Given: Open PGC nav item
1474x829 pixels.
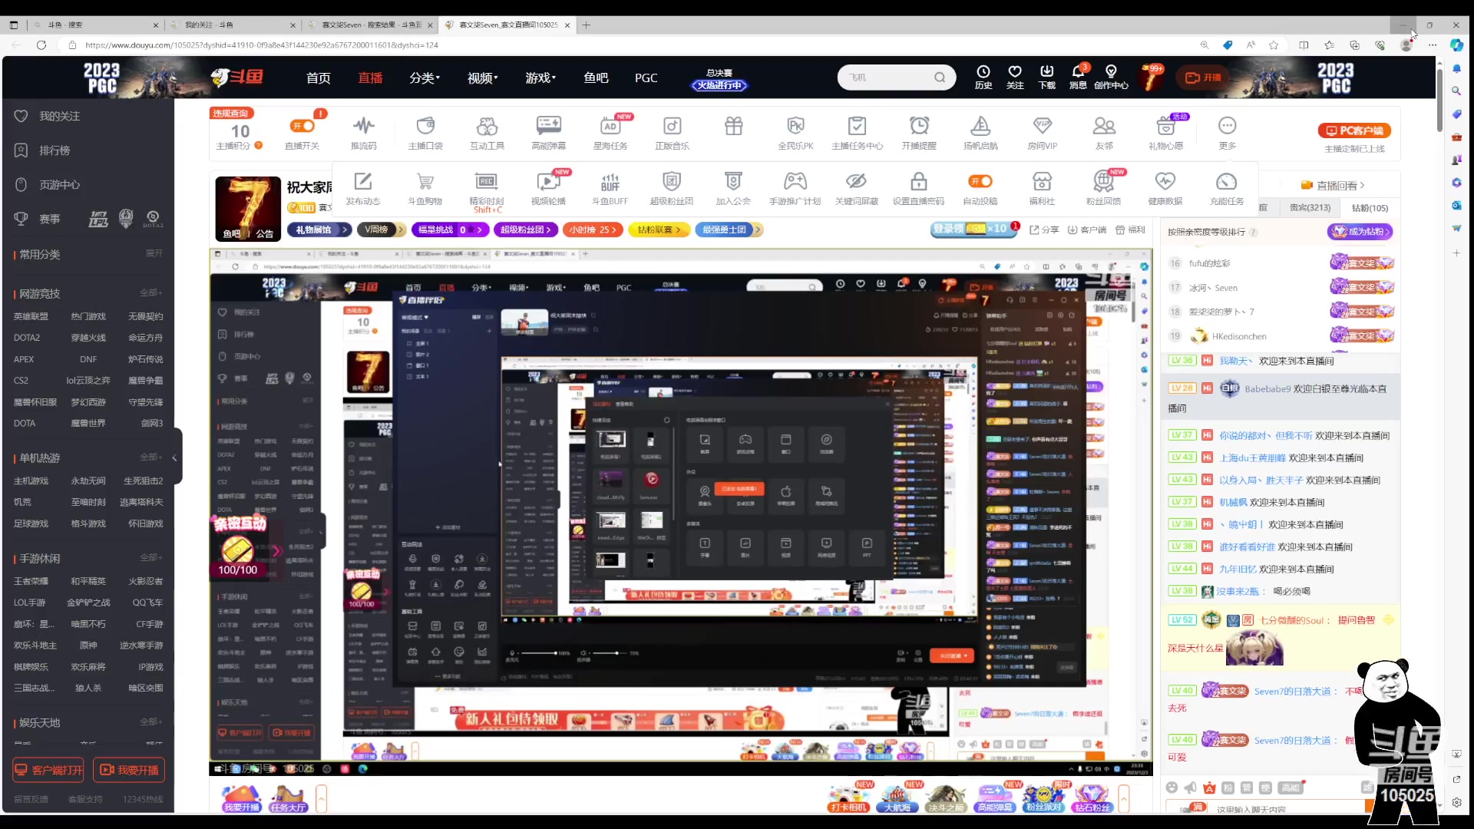Looking at the screenshot, I should tap(646, 78).
